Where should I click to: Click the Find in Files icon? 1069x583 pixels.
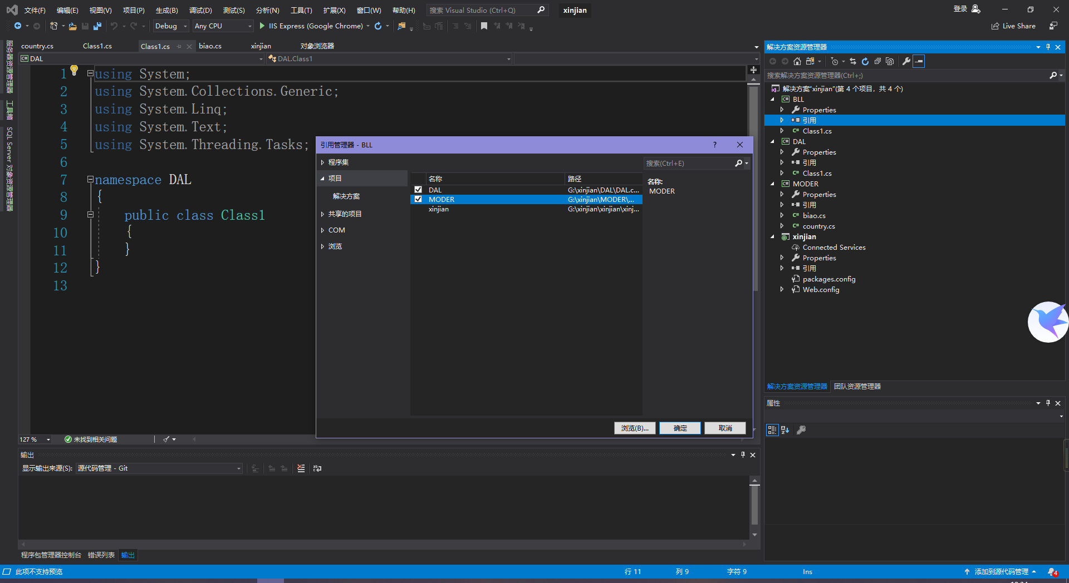pos(401,26)
